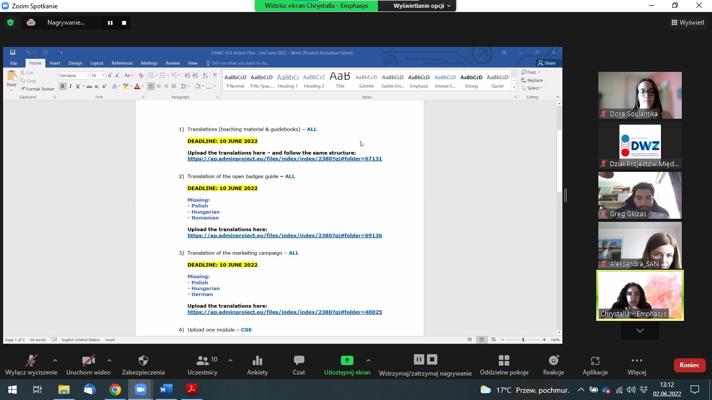Expand Wyświetlanie opcji dropdown

(x=422, y=6)
